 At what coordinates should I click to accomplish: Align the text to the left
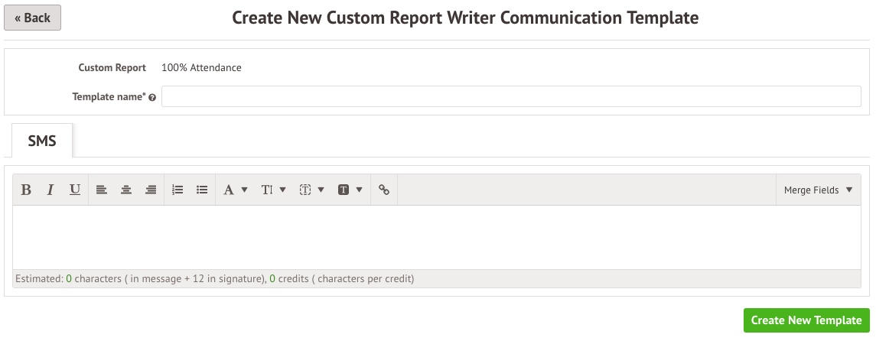[x=101, y=190]
